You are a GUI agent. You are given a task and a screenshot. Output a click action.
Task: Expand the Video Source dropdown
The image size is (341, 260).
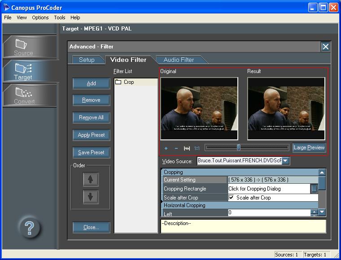click(285, 161)
